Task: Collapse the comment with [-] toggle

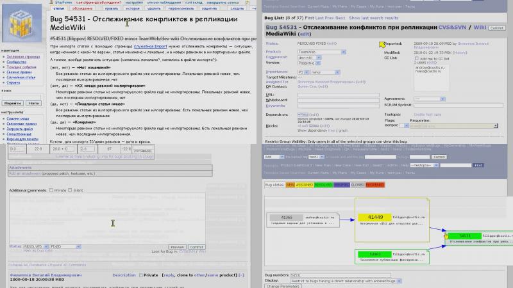Action: (242, 275)
